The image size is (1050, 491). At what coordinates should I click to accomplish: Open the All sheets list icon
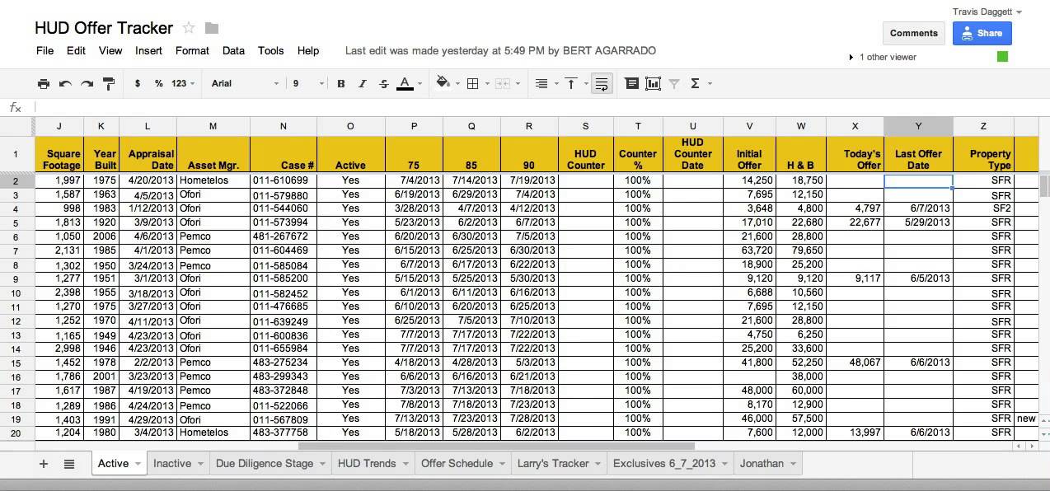[x=69, y=464]
